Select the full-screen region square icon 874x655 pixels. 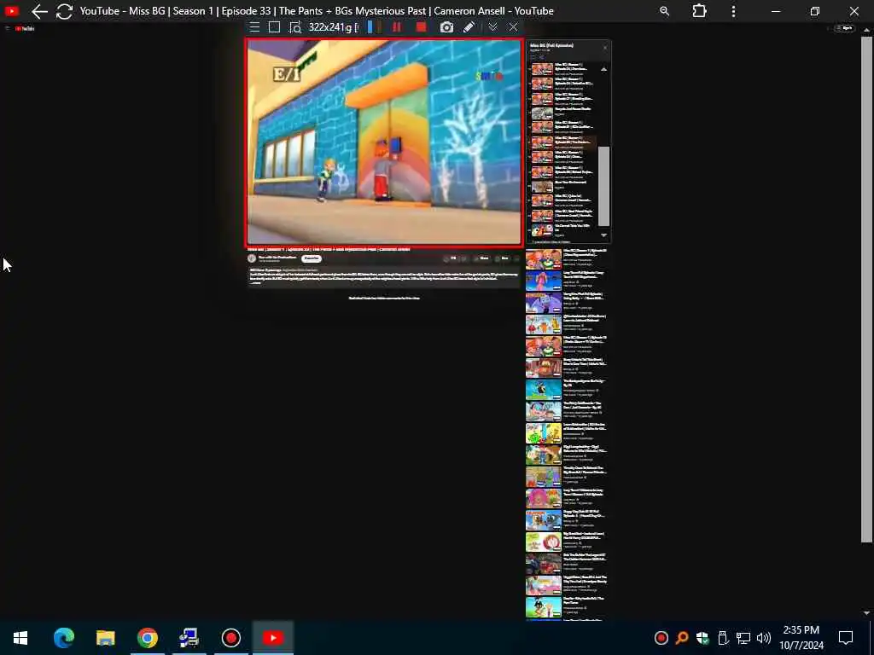(274, 27)
